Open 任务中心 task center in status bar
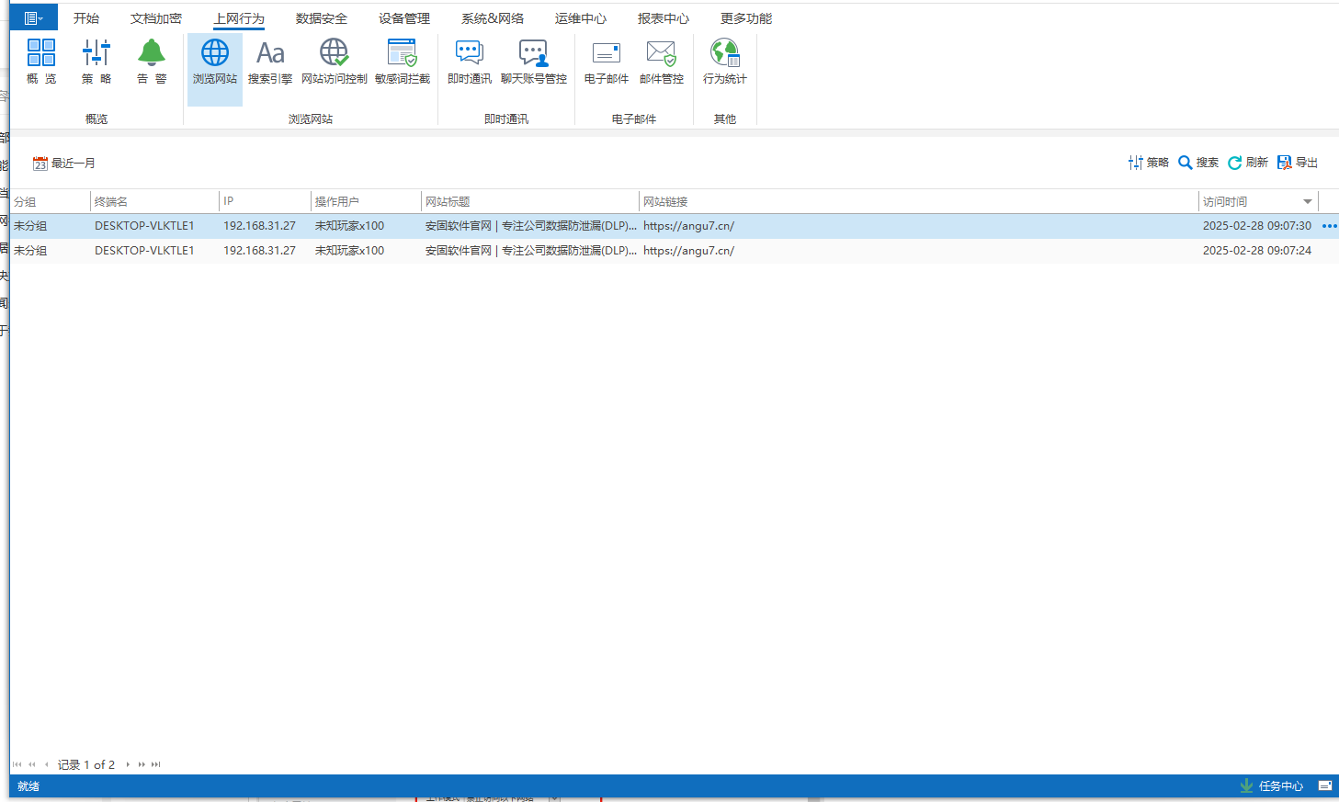1339x802 pixels. click(x=1272, y=786)
